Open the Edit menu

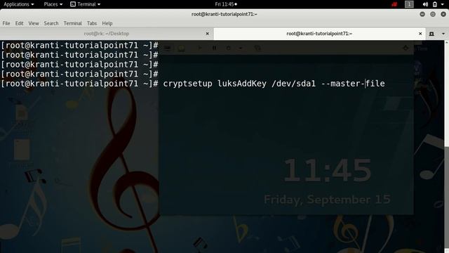coord(19,23)
